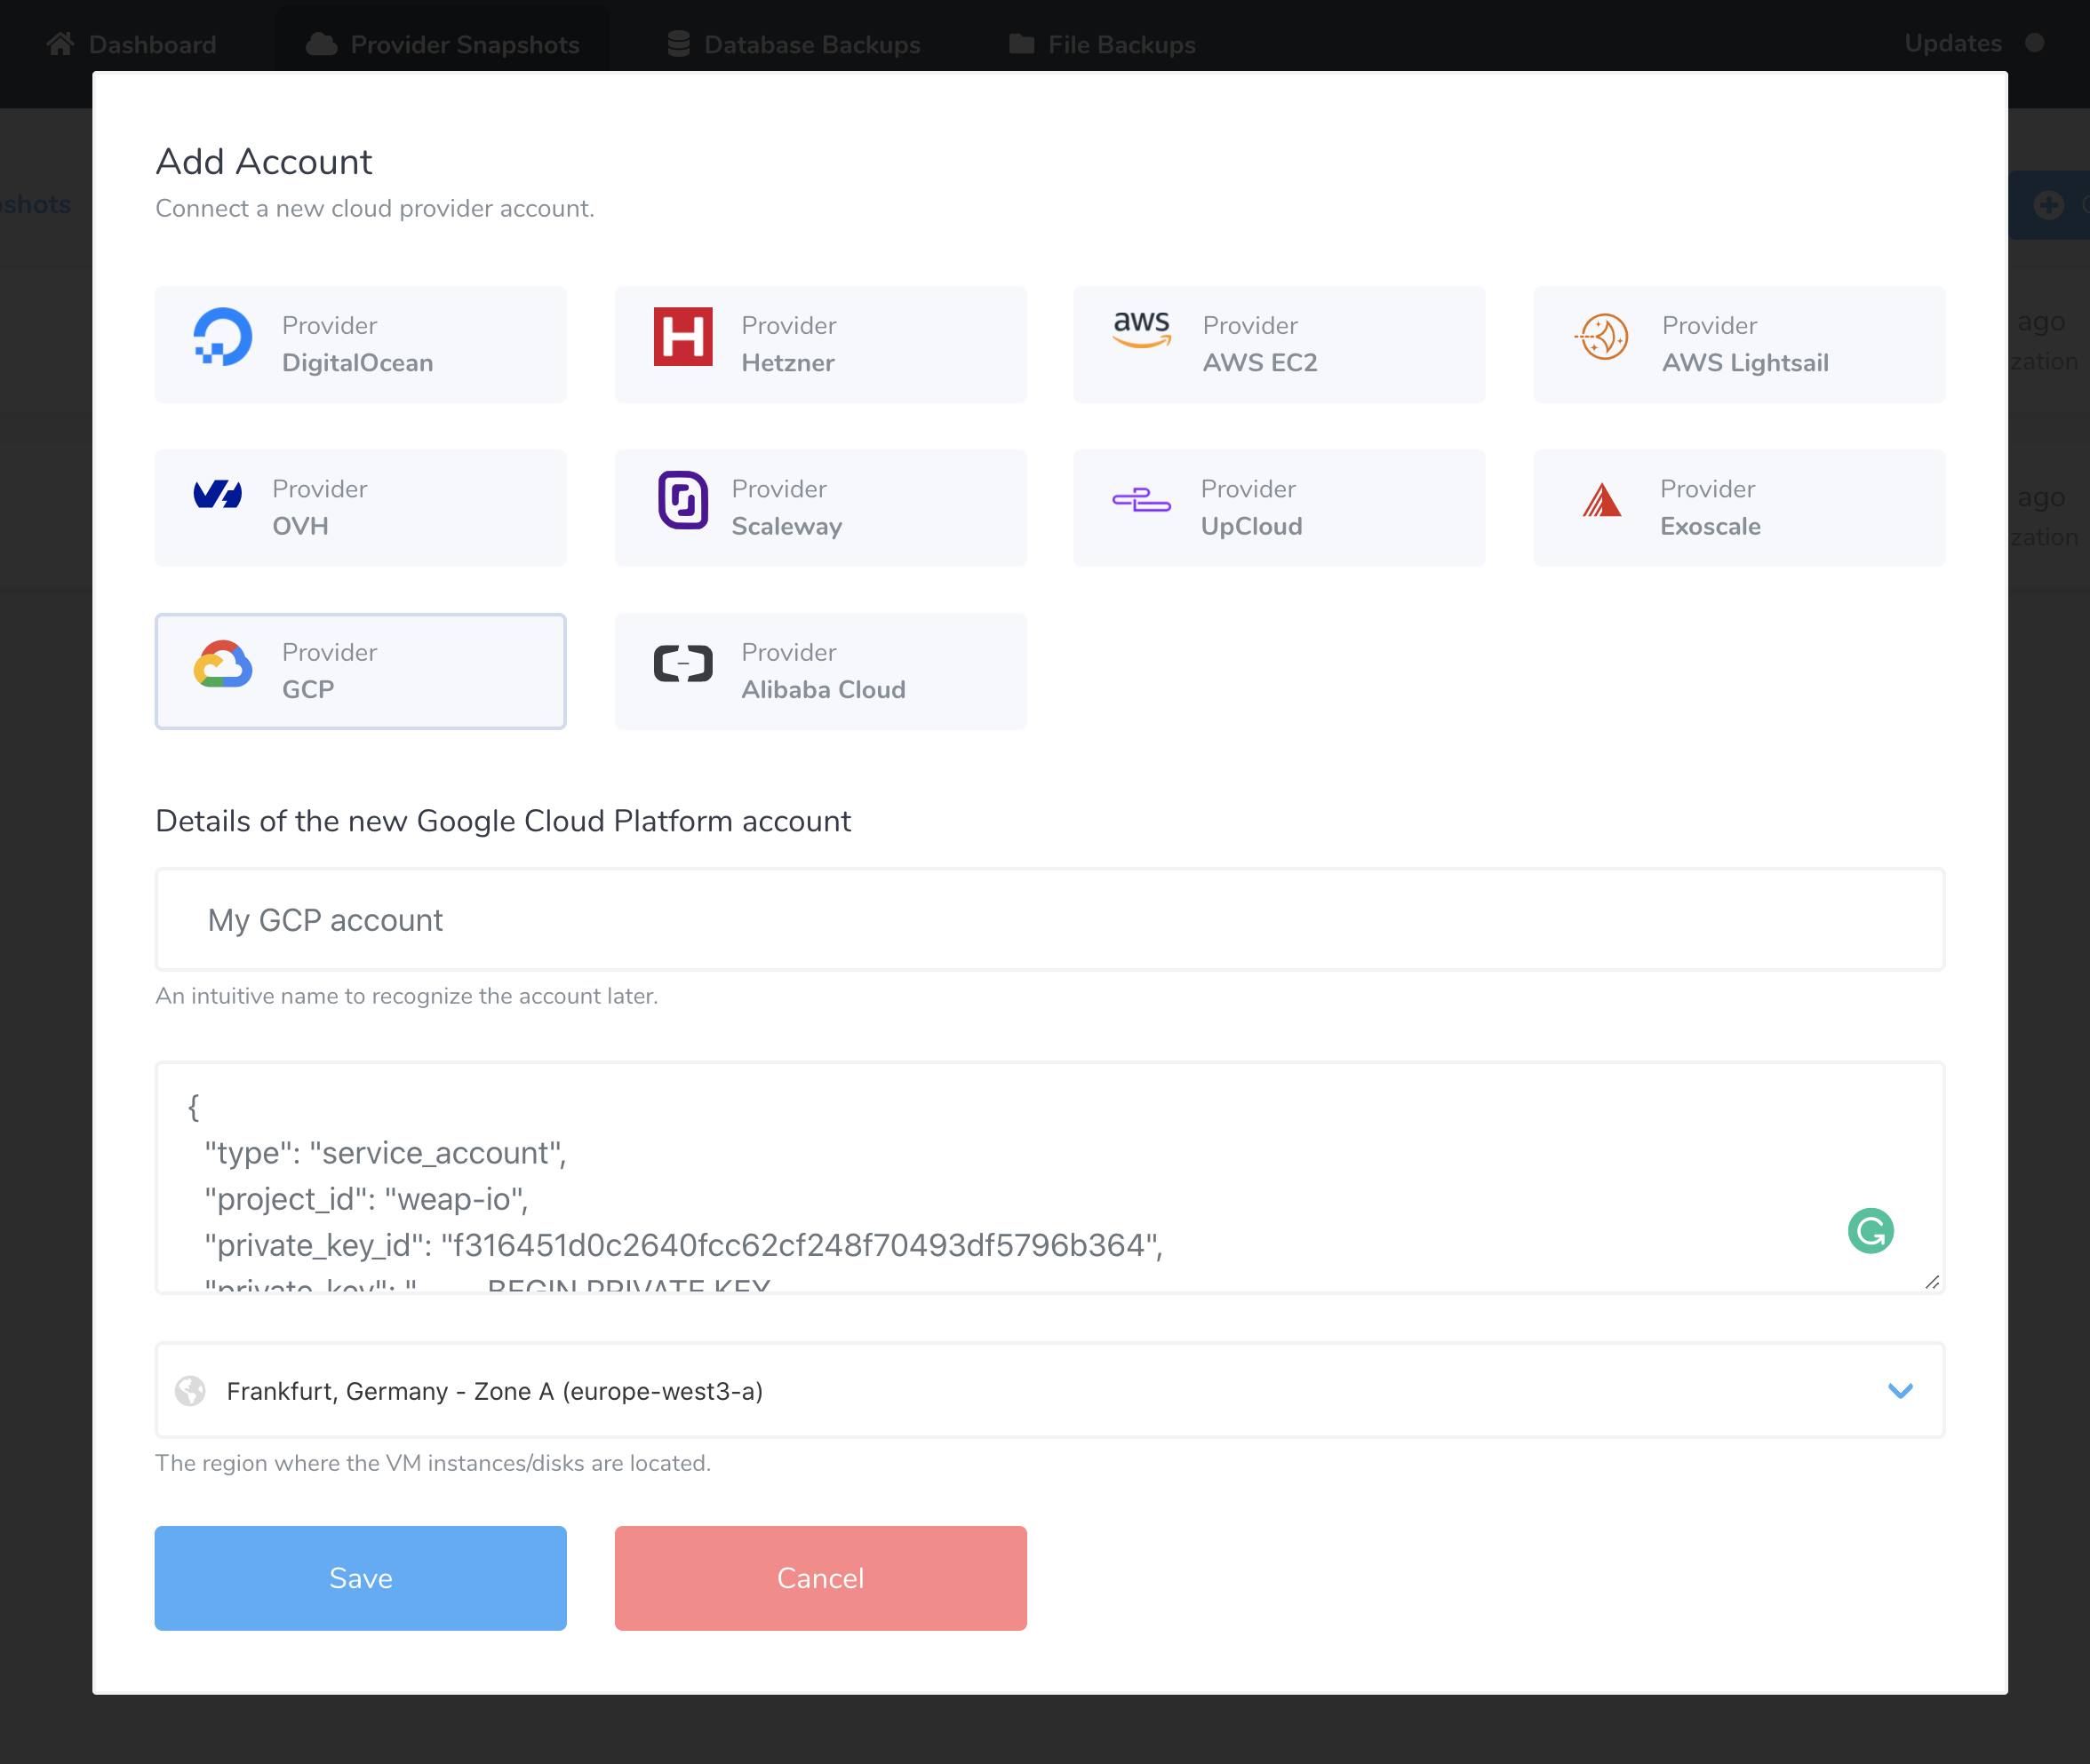Viewport: 2090px width, 1764px height.
Task: Choose the UpCloud provider card
Action: click(x=1279, y=508)
